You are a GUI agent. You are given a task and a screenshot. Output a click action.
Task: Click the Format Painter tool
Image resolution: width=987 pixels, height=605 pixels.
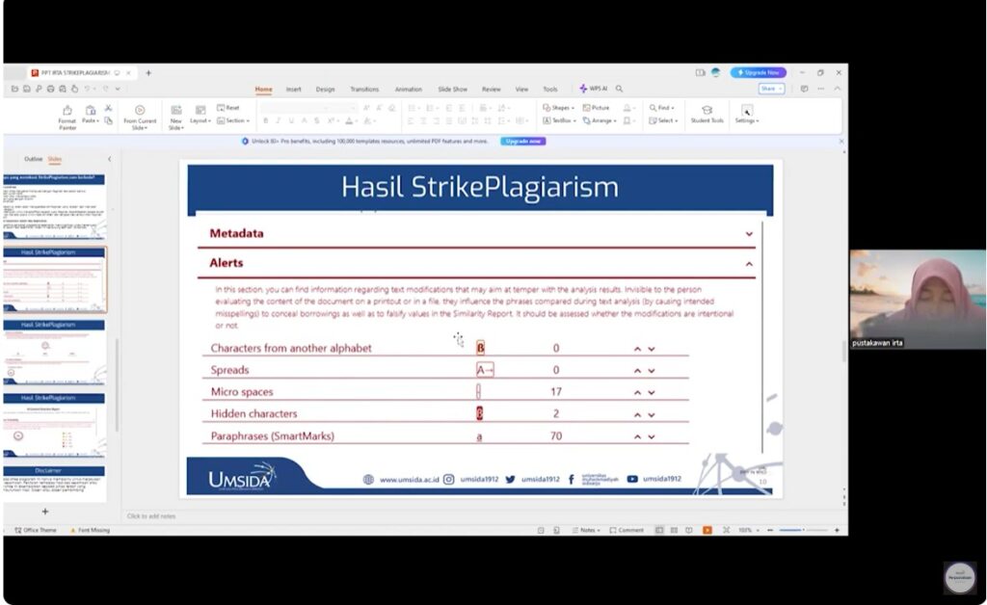[x=67, y=116]
